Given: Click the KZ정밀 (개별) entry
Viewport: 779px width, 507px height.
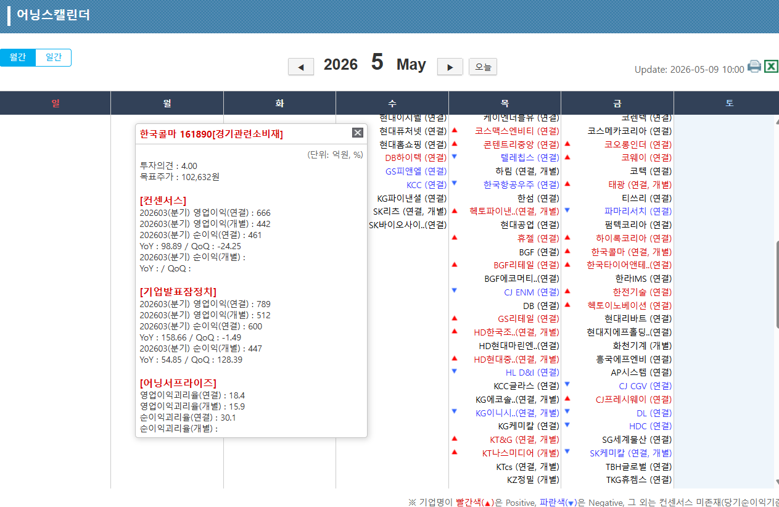Looking at the screenshot, I should [534, 480].
